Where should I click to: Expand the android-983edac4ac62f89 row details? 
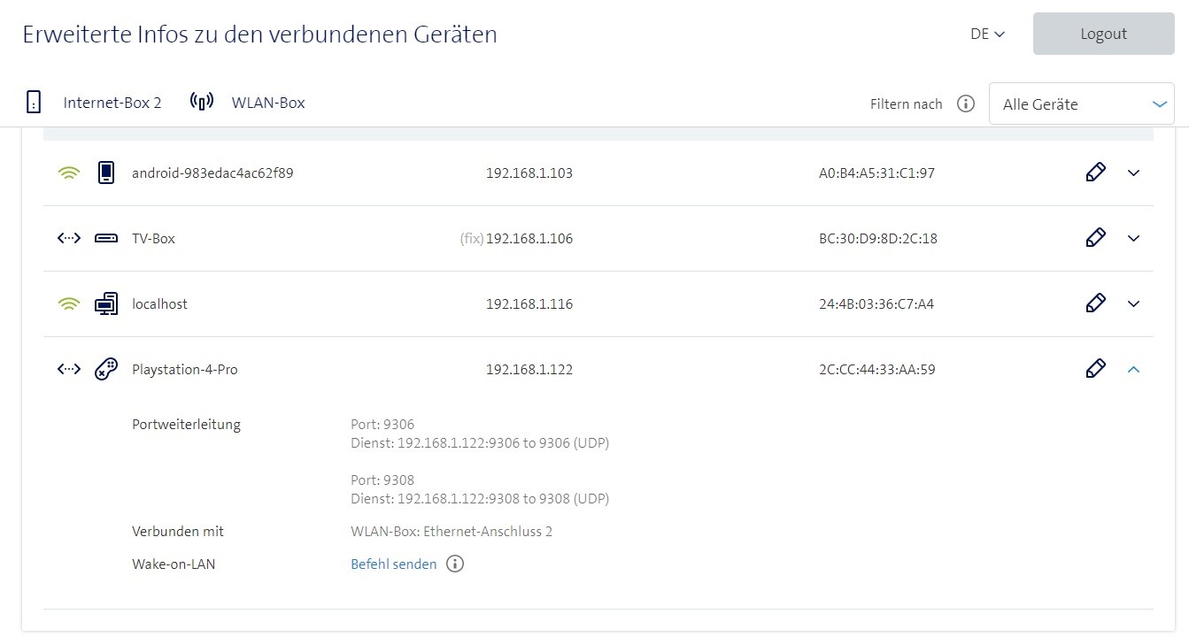pos(1134,173)
